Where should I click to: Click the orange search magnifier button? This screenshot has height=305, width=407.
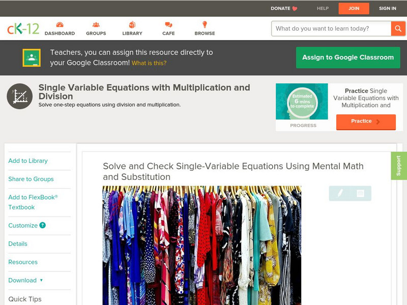398,28
